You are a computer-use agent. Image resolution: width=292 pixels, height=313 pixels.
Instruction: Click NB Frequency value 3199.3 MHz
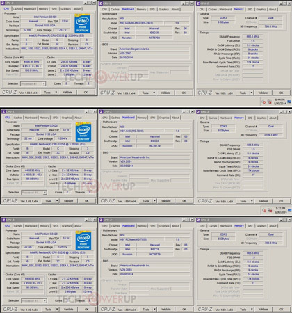tap(271, 135)
